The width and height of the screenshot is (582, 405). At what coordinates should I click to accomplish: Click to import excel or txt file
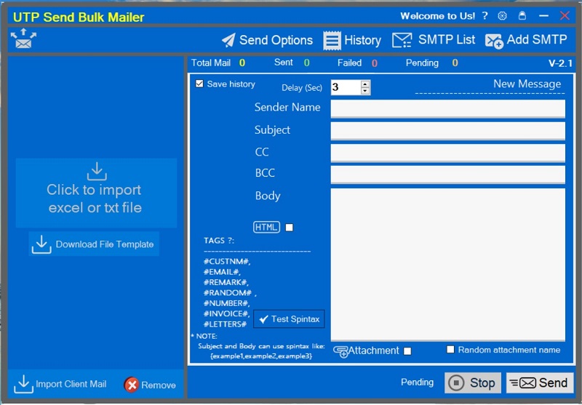(x=96, y=193)
